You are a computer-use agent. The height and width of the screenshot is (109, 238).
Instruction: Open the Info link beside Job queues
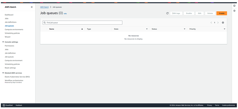[65, 14]
